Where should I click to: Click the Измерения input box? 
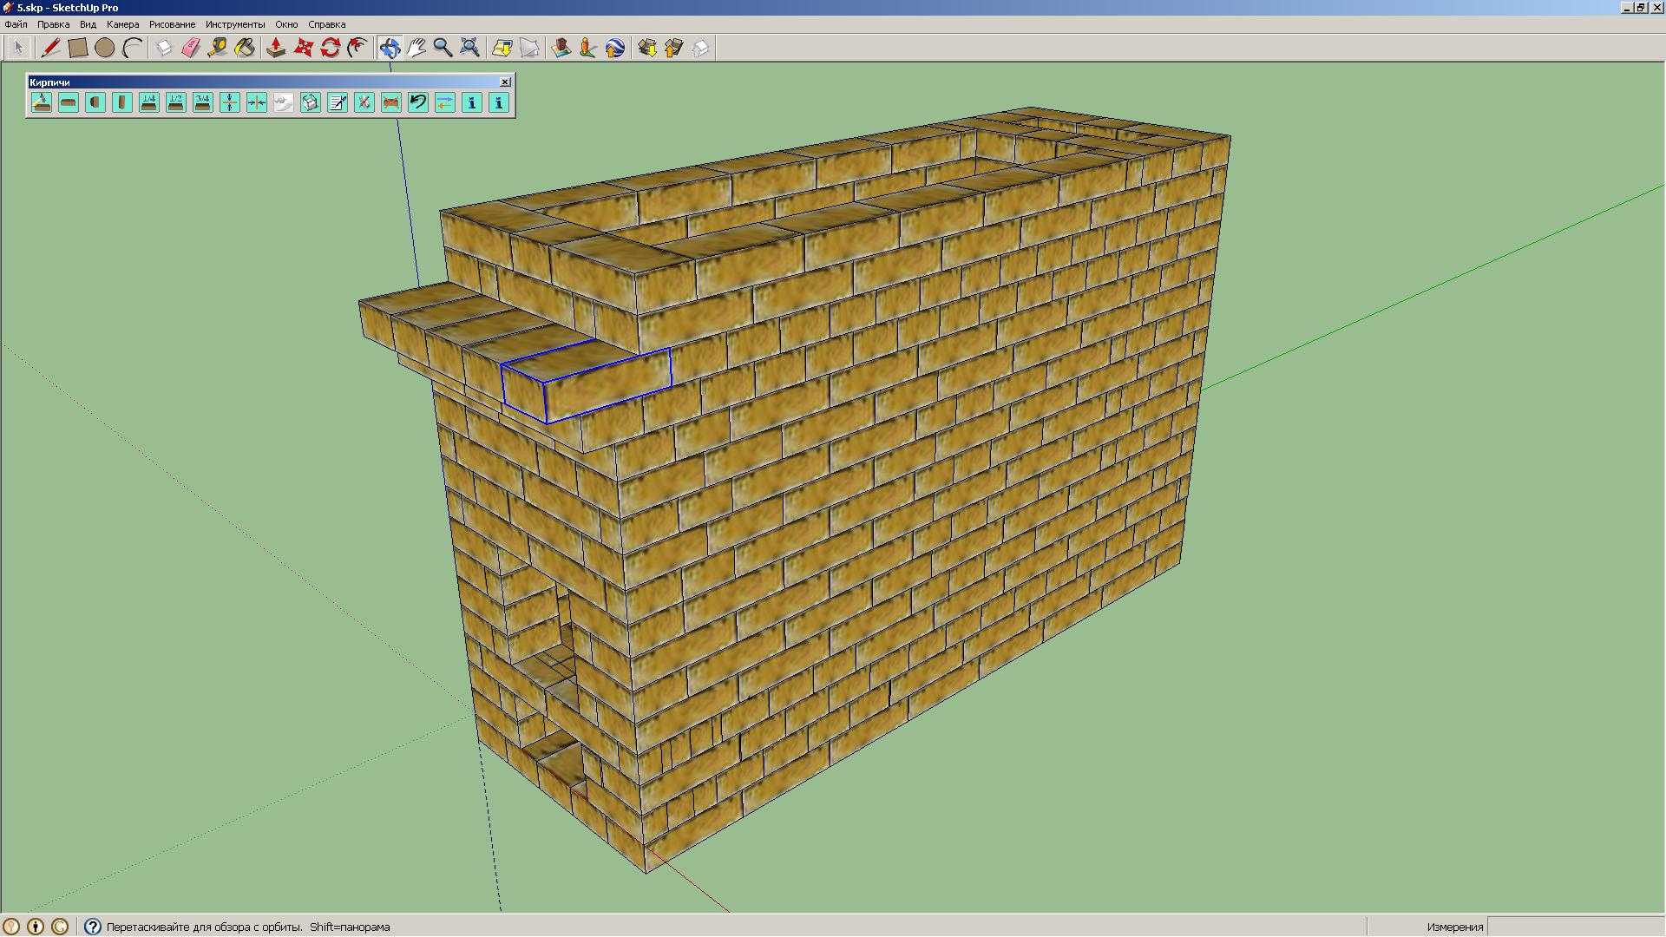coord(1574,927)
